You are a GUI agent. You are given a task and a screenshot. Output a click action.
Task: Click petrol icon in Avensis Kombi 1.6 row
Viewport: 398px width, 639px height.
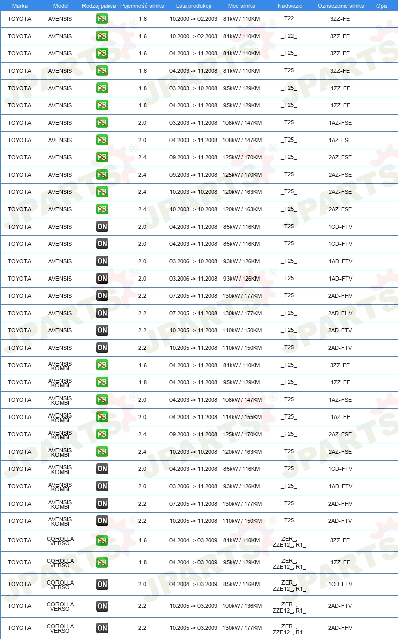[x=102, y=365]
